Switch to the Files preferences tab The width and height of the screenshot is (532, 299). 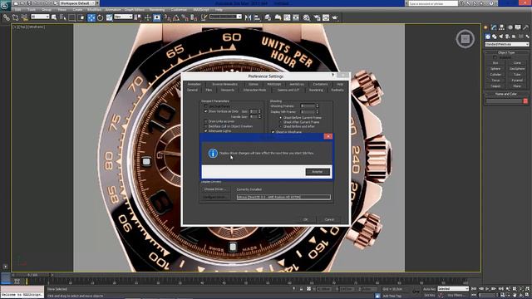(x=209, y=91)
